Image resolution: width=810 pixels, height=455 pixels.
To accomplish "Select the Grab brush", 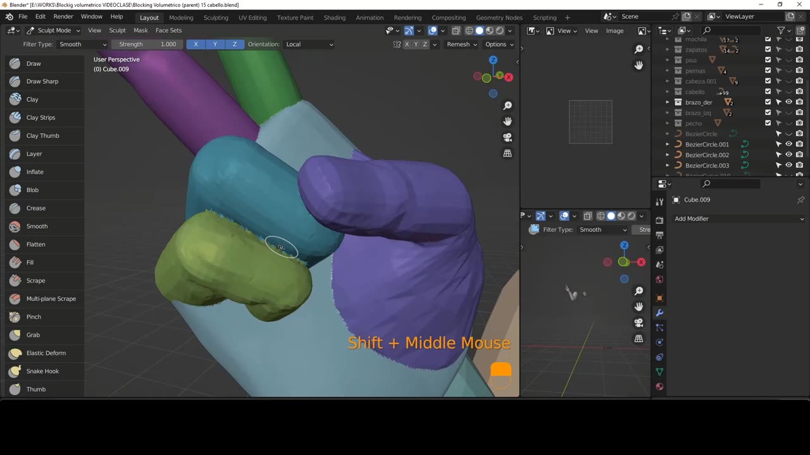I will 44,335.
